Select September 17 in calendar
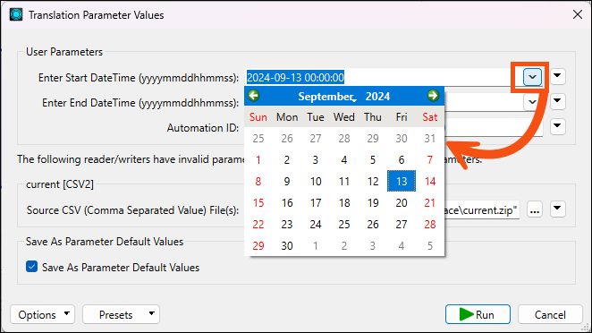This screenshot has width=592, height=333. pos(316,203)
